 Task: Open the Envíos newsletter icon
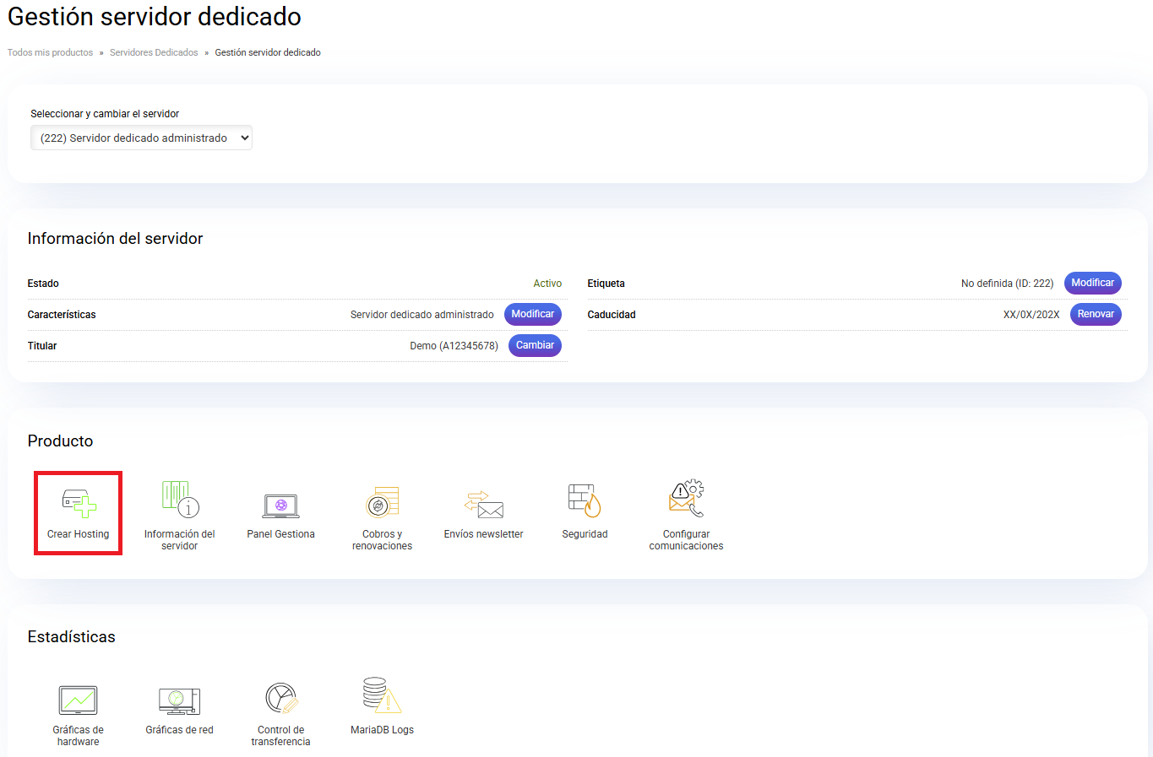pyautogui.click(x=483, y=505)
